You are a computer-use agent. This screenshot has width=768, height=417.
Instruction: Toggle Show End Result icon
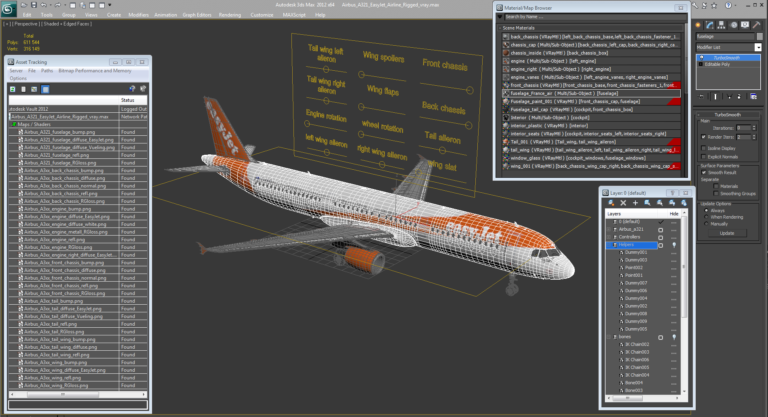point(715,96)
